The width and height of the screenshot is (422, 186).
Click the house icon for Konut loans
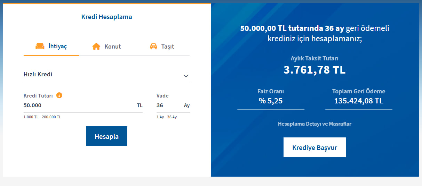click(x=96, y=46)
